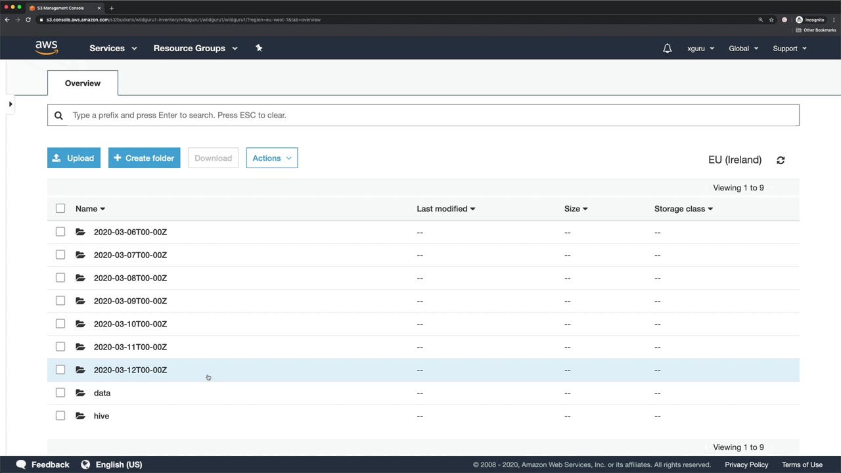Click folder icon of 2020-03-11T00-00Z
This screenshot has height=473, width=841.
click(80, 347)
